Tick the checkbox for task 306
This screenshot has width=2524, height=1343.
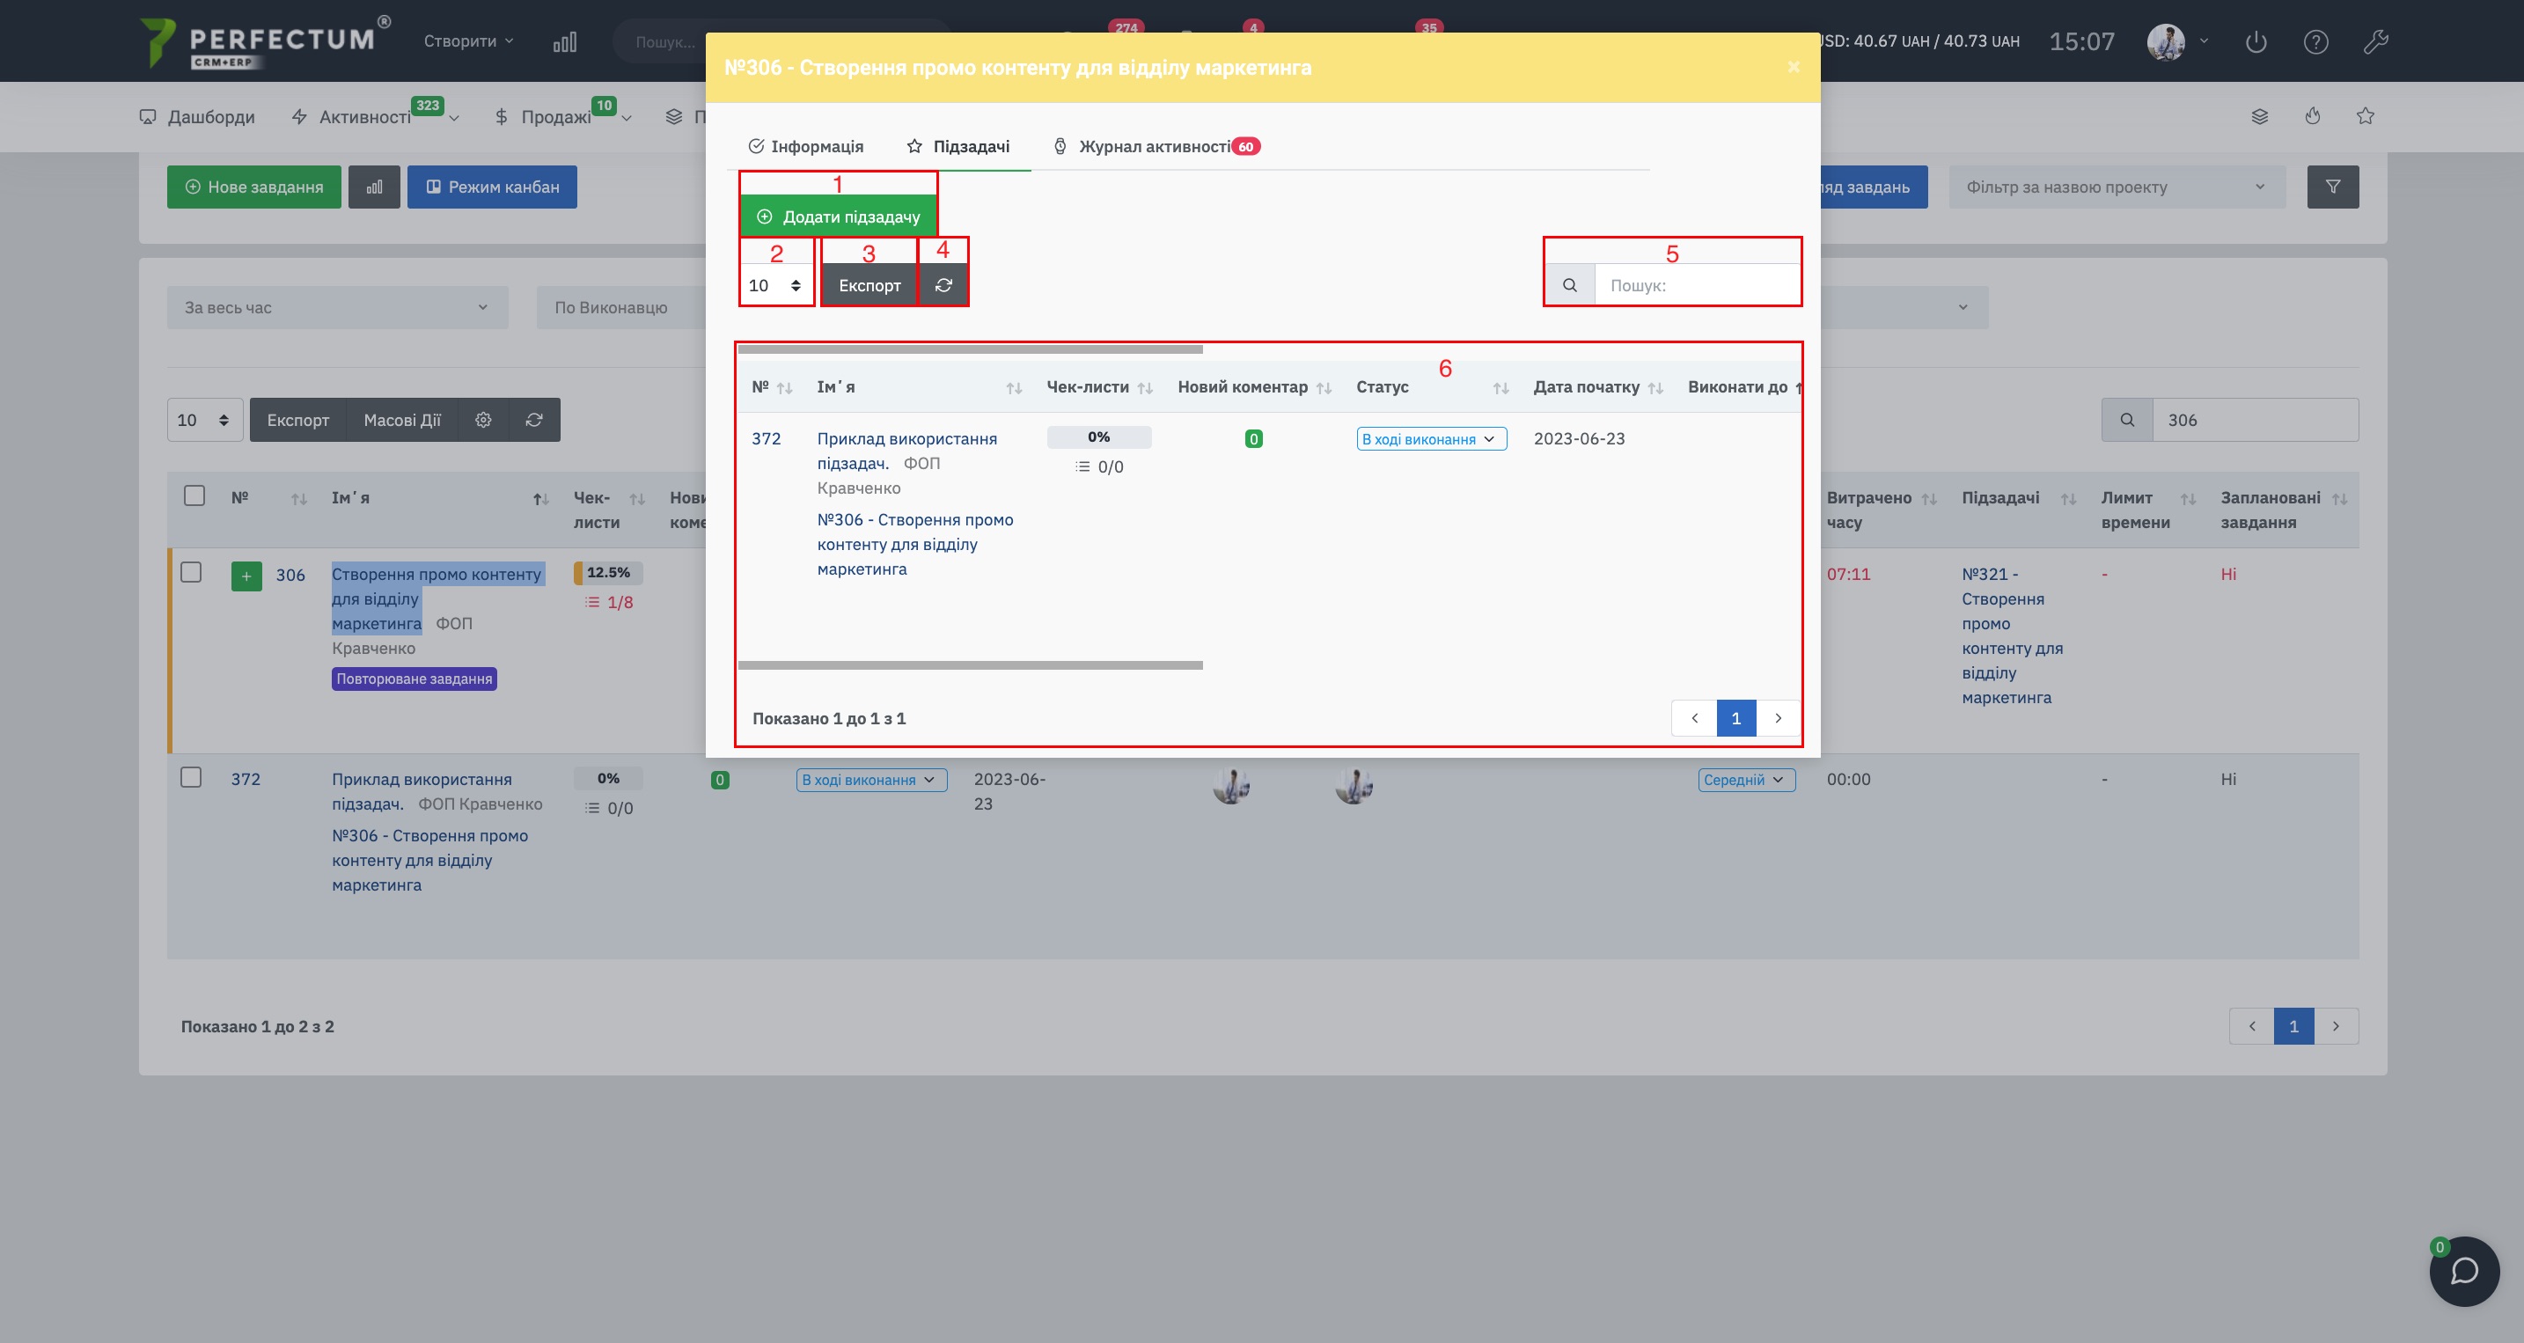[191, 572]
